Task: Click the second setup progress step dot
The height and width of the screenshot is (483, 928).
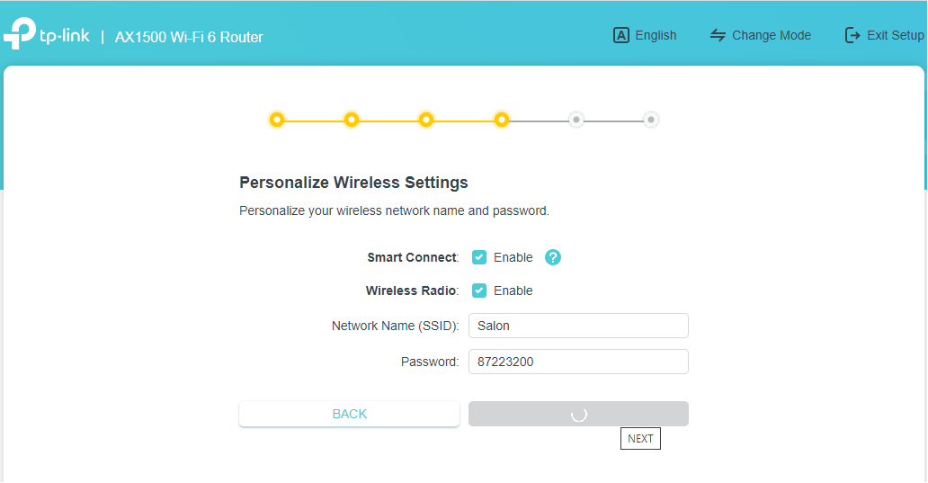Action: (x=352, y=120)
